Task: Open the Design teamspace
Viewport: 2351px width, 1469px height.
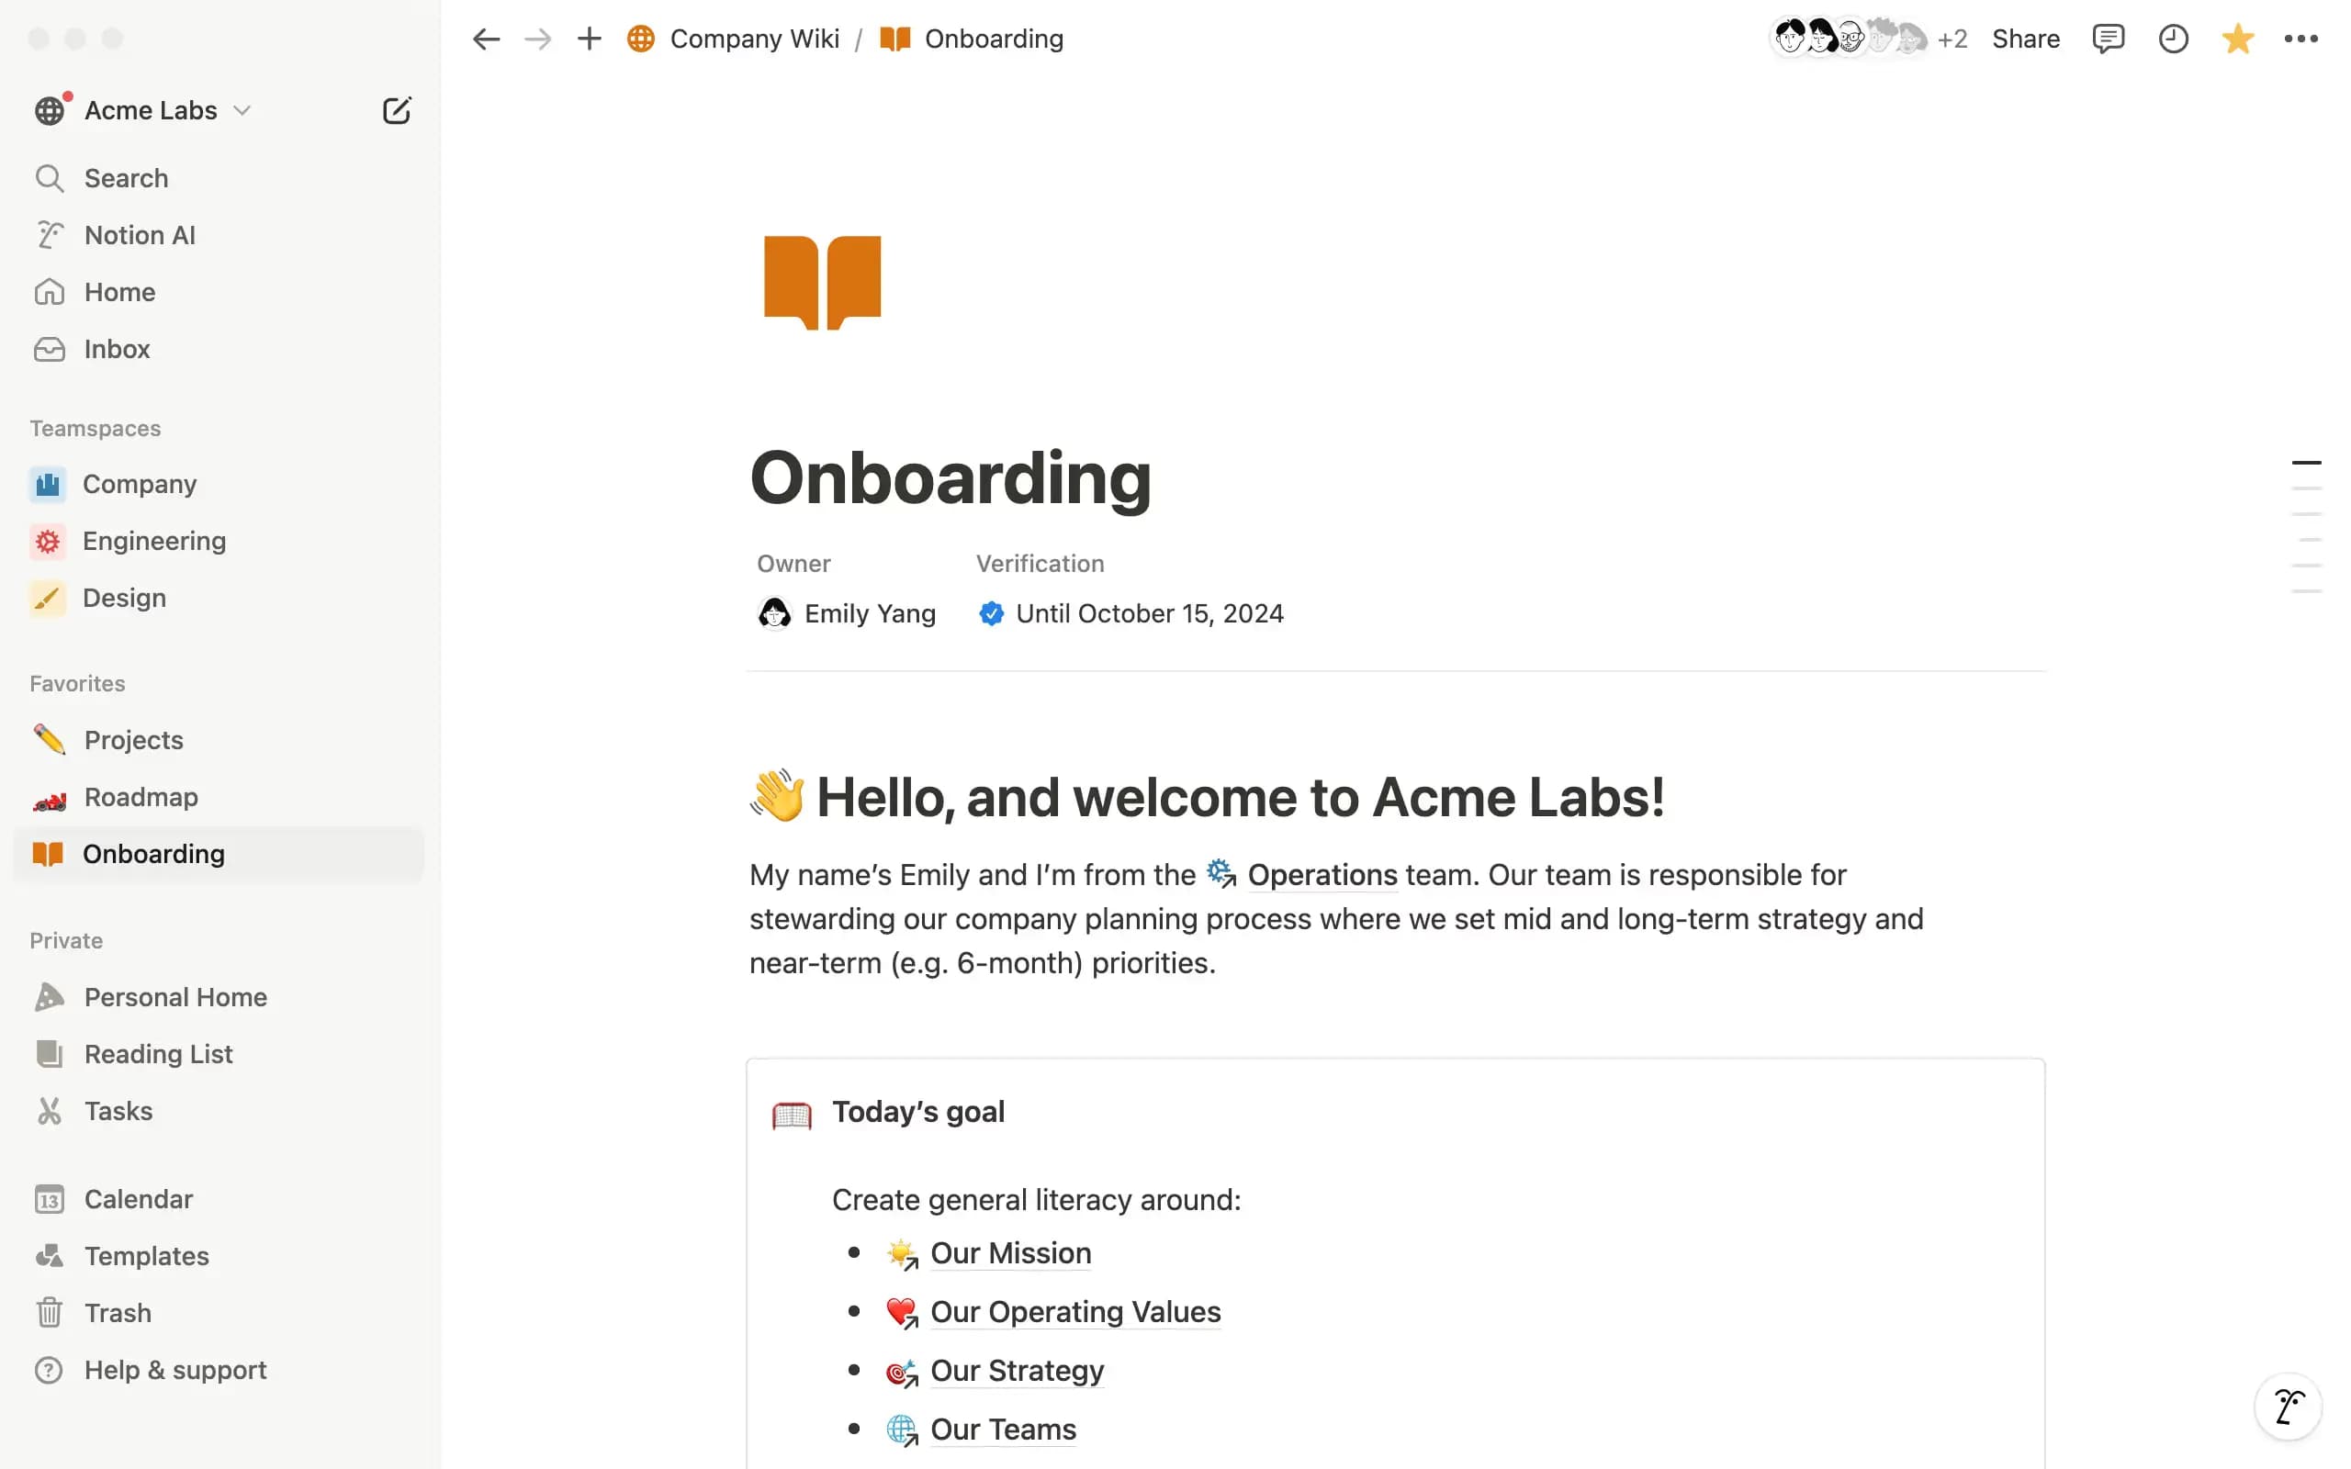Action: click(x=124, y=598)
